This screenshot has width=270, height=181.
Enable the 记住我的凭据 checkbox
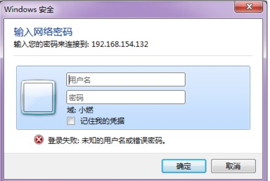[x=71, y=121]
